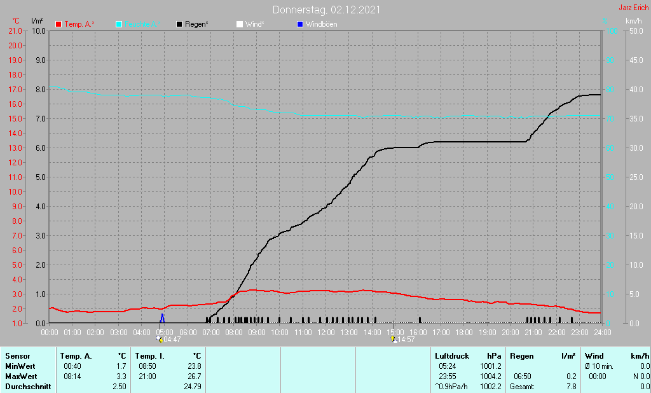Click the rain total value '7.8'

click(x=572, y=387)
